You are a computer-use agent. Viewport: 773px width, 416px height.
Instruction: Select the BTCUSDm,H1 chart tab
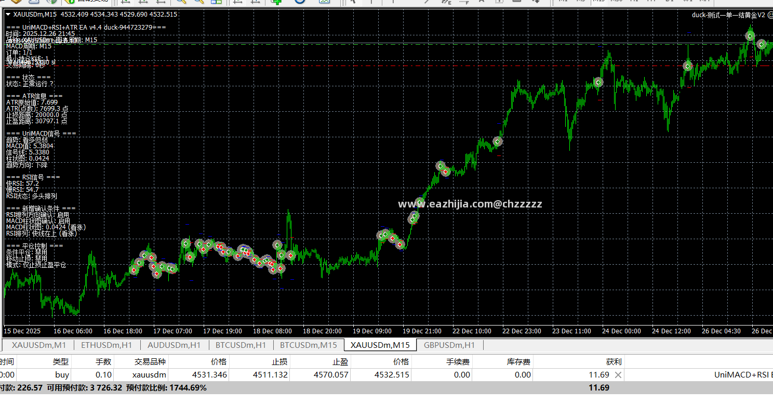[x=241, y=345]
